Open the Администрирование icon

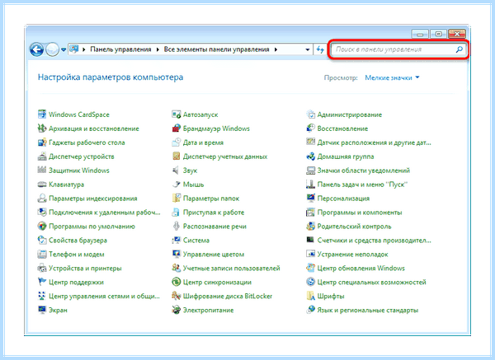tap(311, 115)
